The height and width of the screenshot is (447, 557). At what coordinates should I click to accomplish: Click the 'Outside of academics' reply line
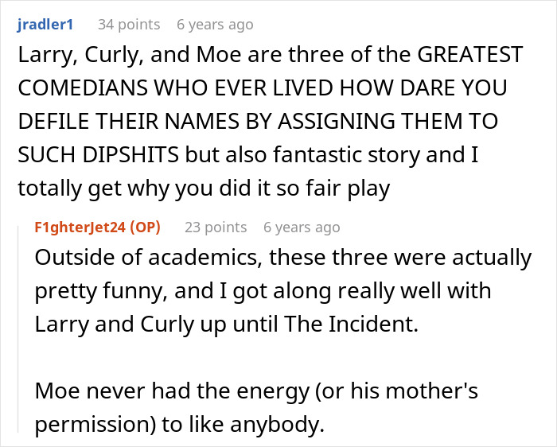(x=283, y=258)
